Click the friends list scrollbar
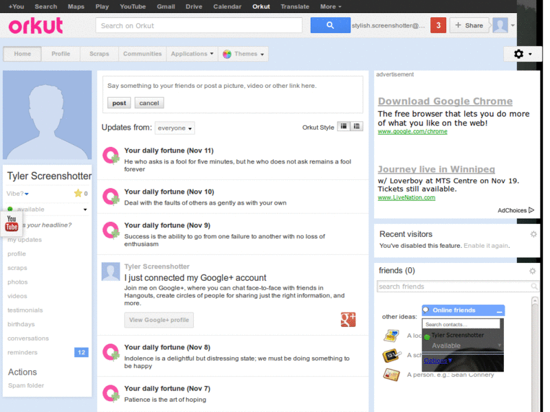Image resolution: width=550 pixels, height=412 pixels. coord(535,354)
